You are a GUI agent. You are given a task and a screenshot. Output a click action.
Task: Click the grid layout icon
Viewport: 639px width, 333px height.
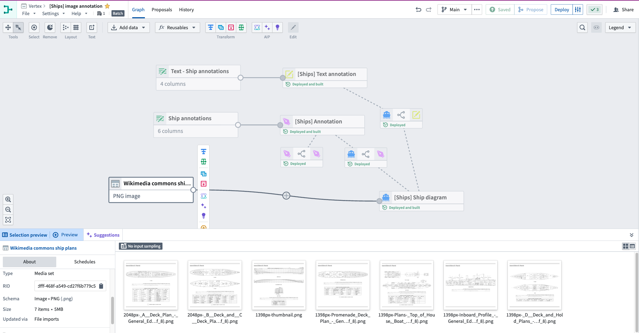coord(76,27)
